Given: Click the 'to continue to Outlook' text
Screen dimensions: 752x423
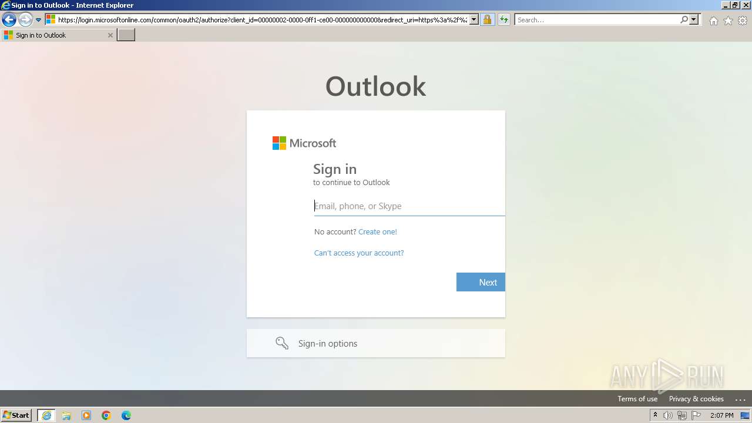Looking at the screenshot, I should pos(351,183).
